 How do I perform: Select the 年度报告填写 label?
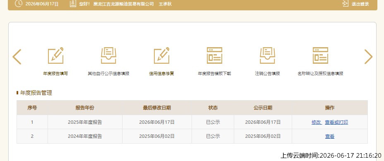click(55, 74)
